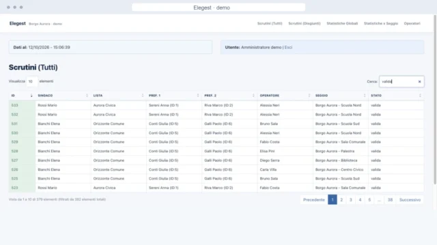Click the Elegest brand logo

click(x=18, y=24)
